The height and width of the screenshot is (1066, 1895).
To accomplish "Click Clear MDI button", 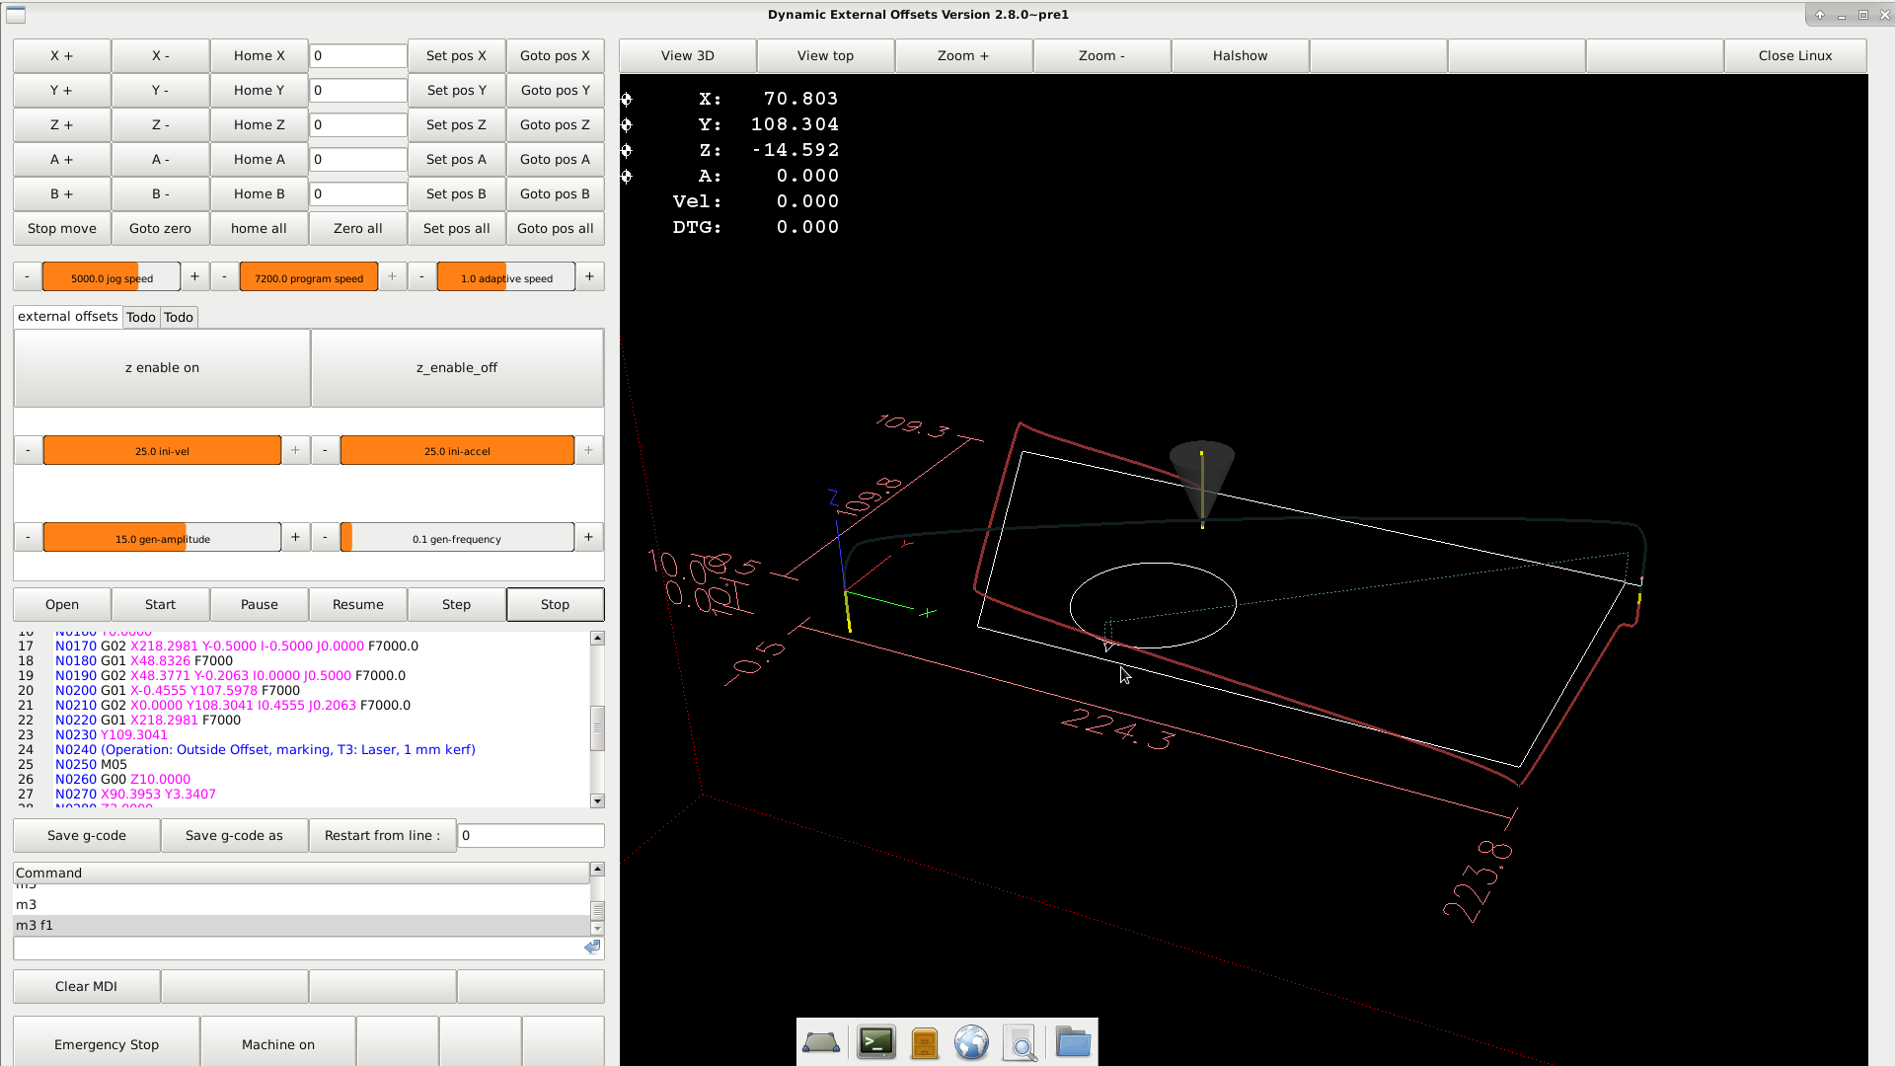I will coord(87,986).
